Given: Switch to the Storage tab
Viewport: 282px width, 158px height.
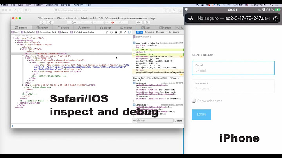Looking at the screenshot, I should [x=106, y=28].
